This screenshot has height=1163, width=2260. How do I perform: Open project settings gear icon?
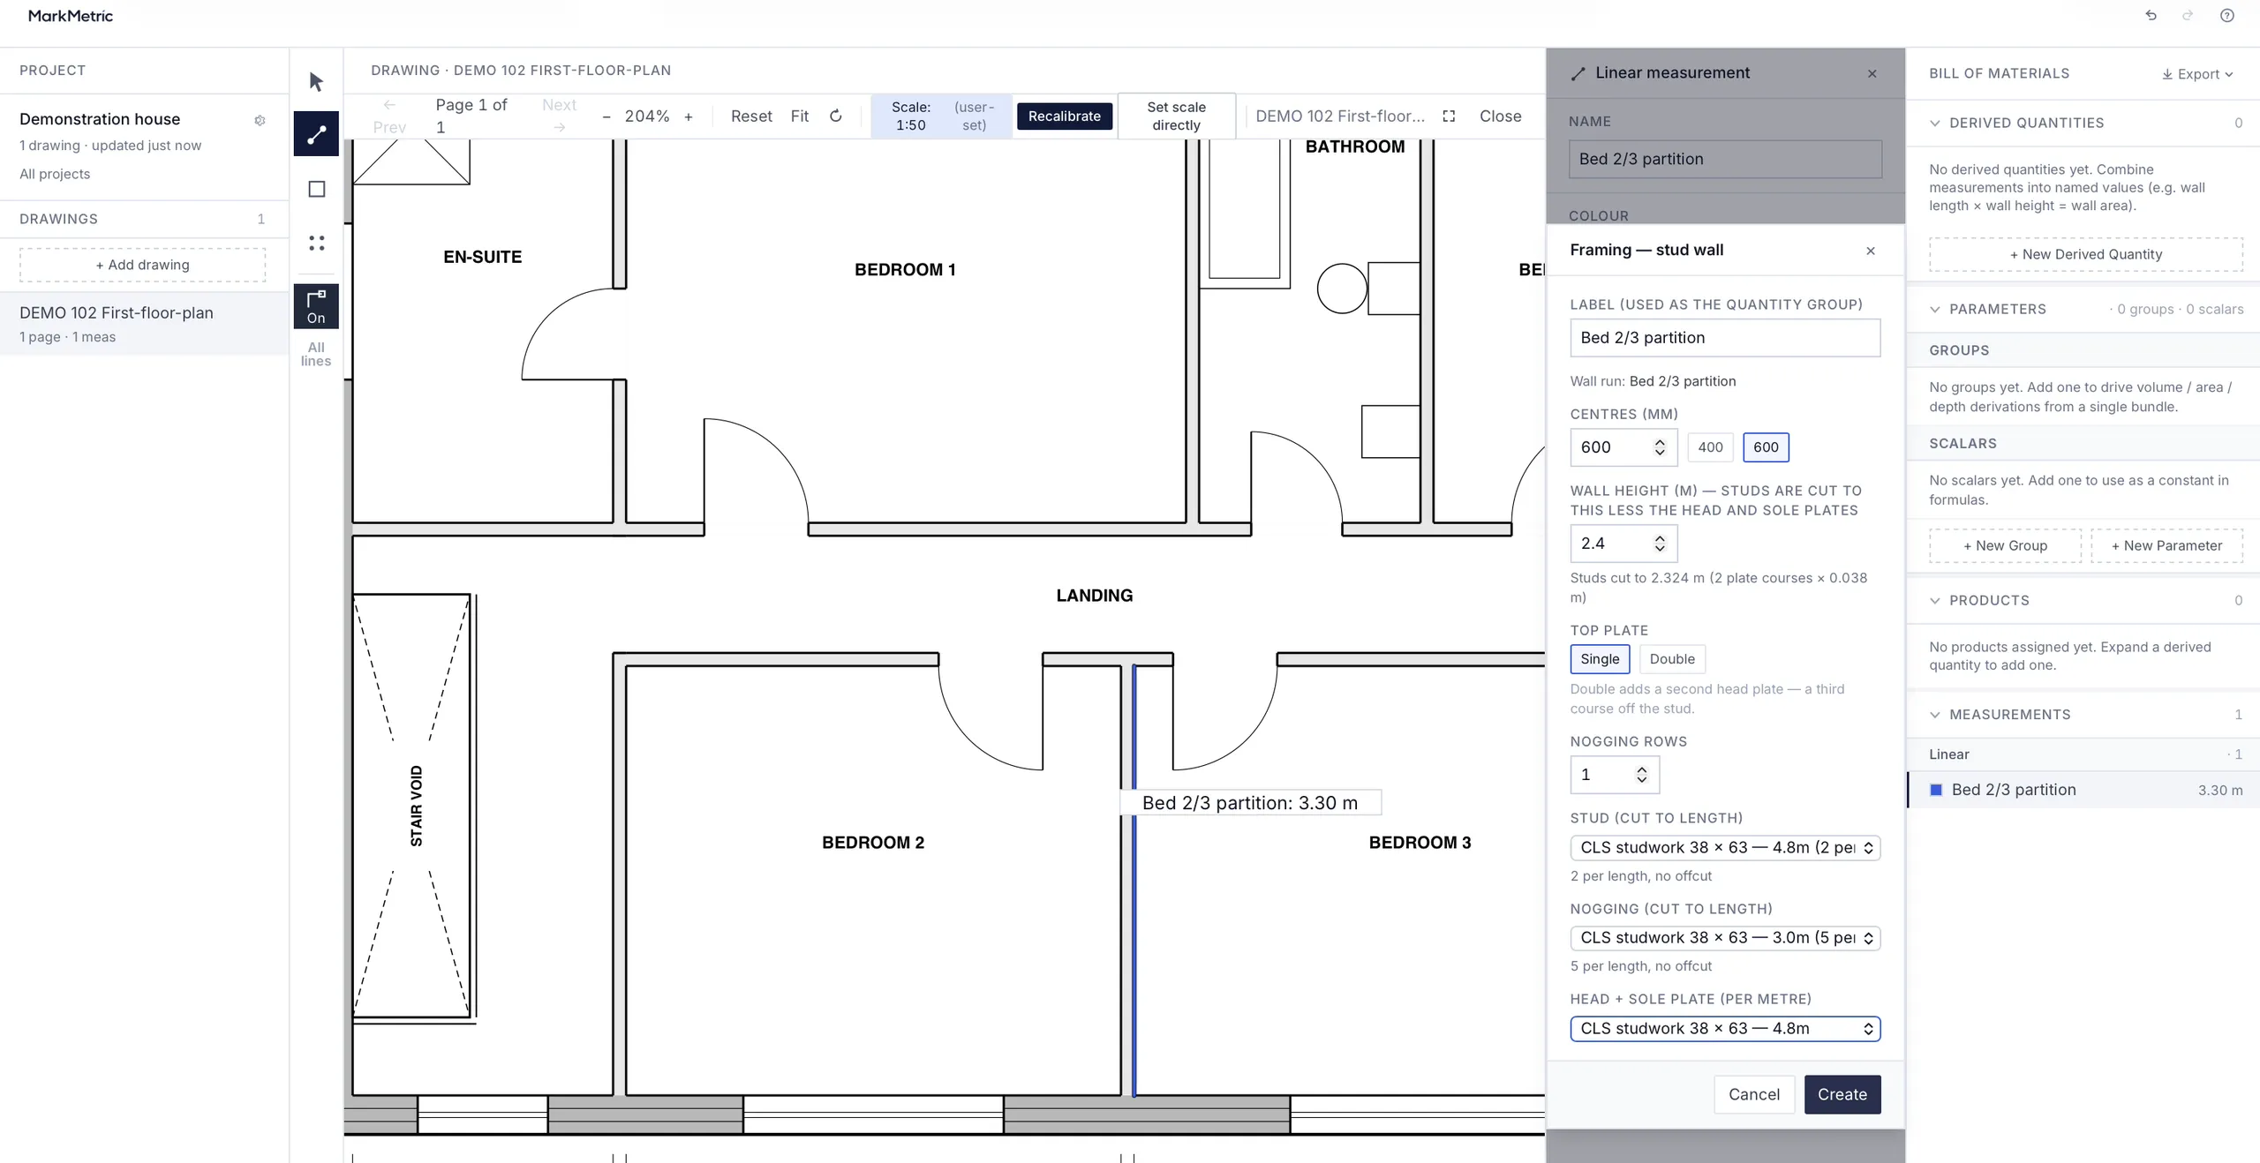[x=260, y=120]
